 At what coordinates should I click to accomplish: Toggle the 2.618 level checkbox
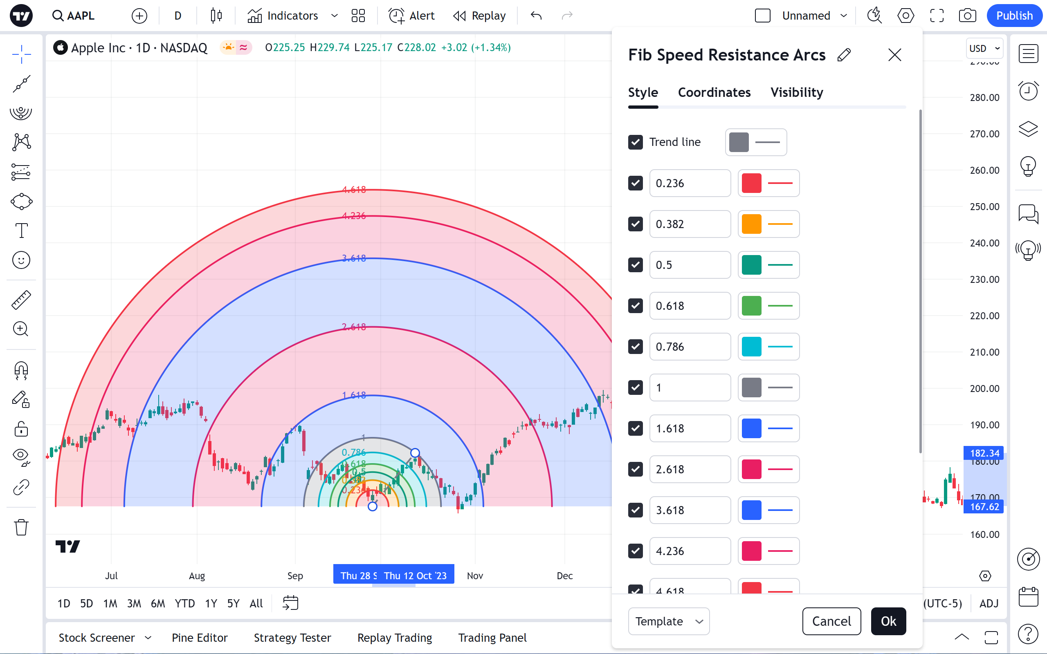635,469
